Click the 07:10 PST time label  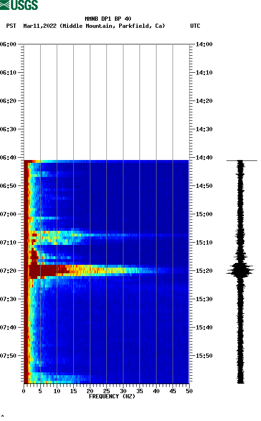[9, 243]
